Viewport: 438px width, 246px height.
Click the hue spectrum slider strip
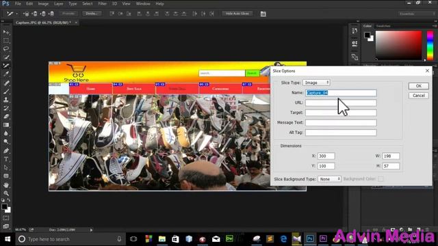[430, 45]
